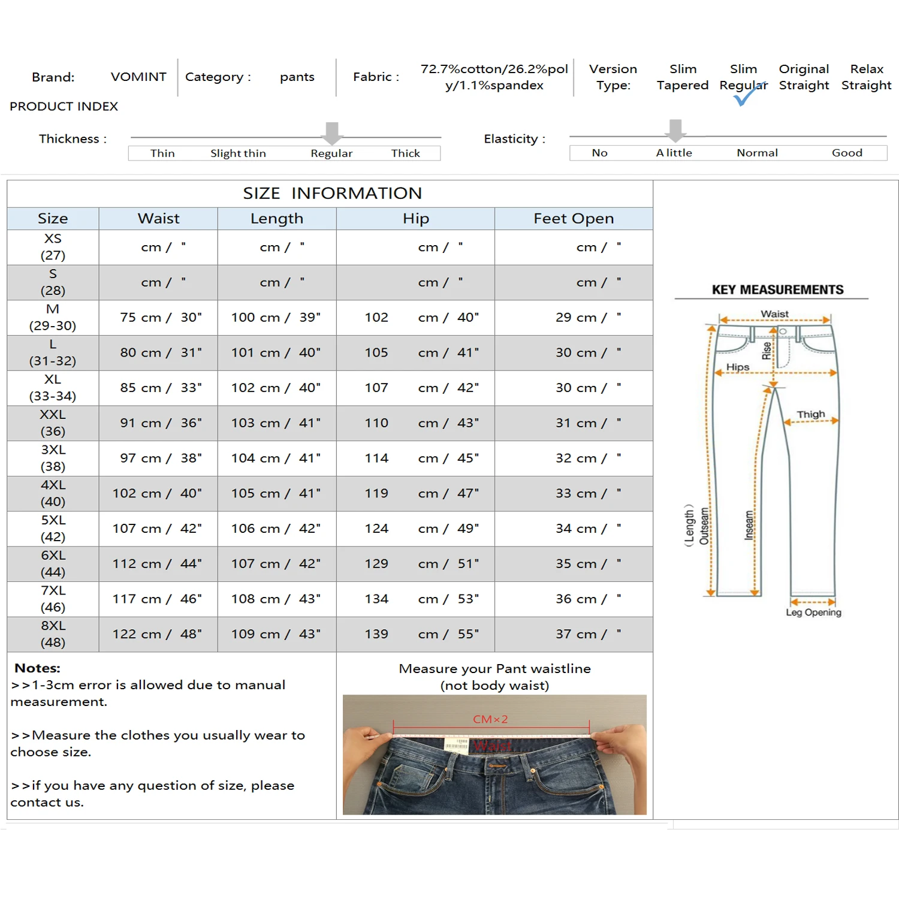Click the 107 cm / 42" hip cell for XL
The image size is (899, 899).
coord(415,388)
